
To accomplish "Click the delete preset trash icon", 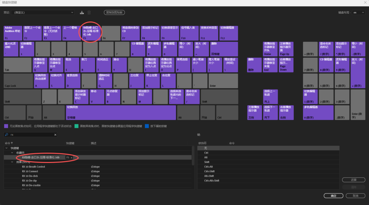I will point(89,13).
